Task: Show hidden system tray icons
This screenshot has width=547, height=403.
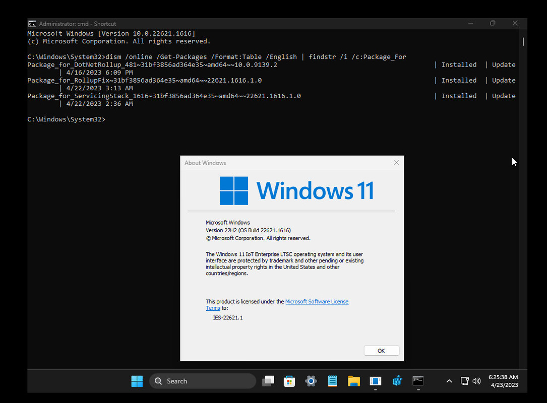Action: click(x=449, y=381)
